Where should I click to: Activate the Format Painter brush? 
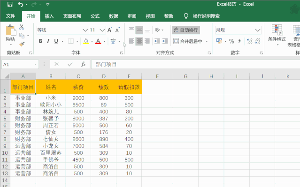coord(22,44)
